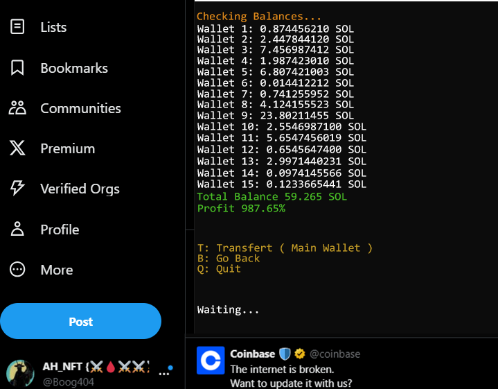The height and width of the screenshot is (389, 498).
Task: Click the Verified Orgs lightning icon
Action: tap(17, 188)
